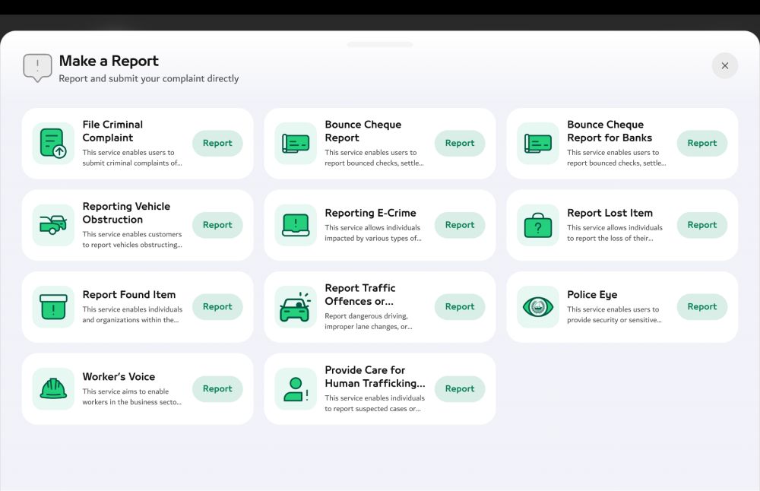Click "Report and submit your complaint directly" subtitle
Image resolution: width=760 pixels, height=491 pixels.
click(149, 78)
